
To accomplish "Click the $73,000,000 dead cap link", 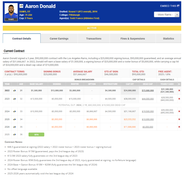I will 148,90.
